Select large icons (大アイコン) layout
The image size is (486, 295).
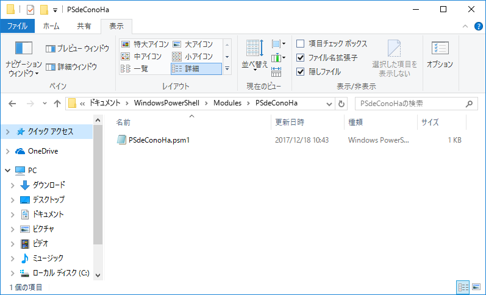(x=193, y=44)
